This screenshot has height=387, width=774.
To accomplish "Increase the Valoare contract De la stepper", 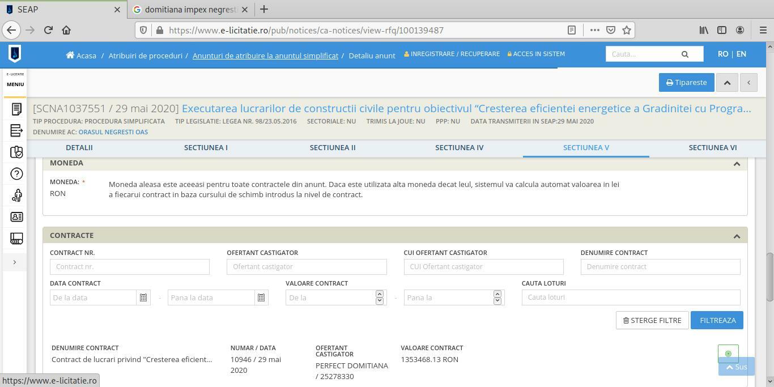I will click(x=379, y=294).
